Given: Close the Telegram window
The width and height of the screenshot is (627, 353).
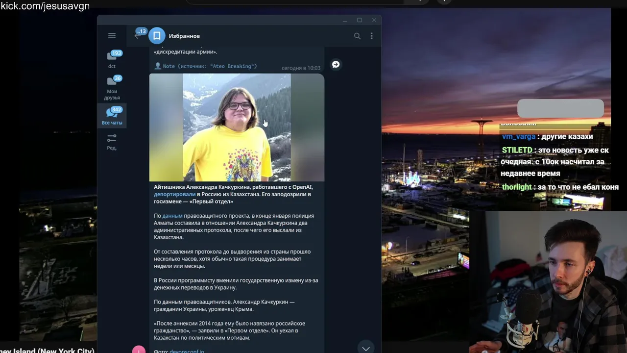Looking at the screenshot, I should pyautogui.click(x=374, y=20).
